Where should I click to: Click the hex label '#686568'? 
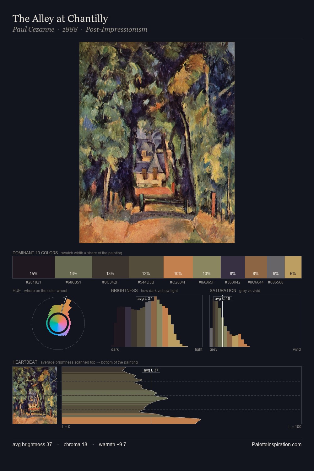click(276, 282)
